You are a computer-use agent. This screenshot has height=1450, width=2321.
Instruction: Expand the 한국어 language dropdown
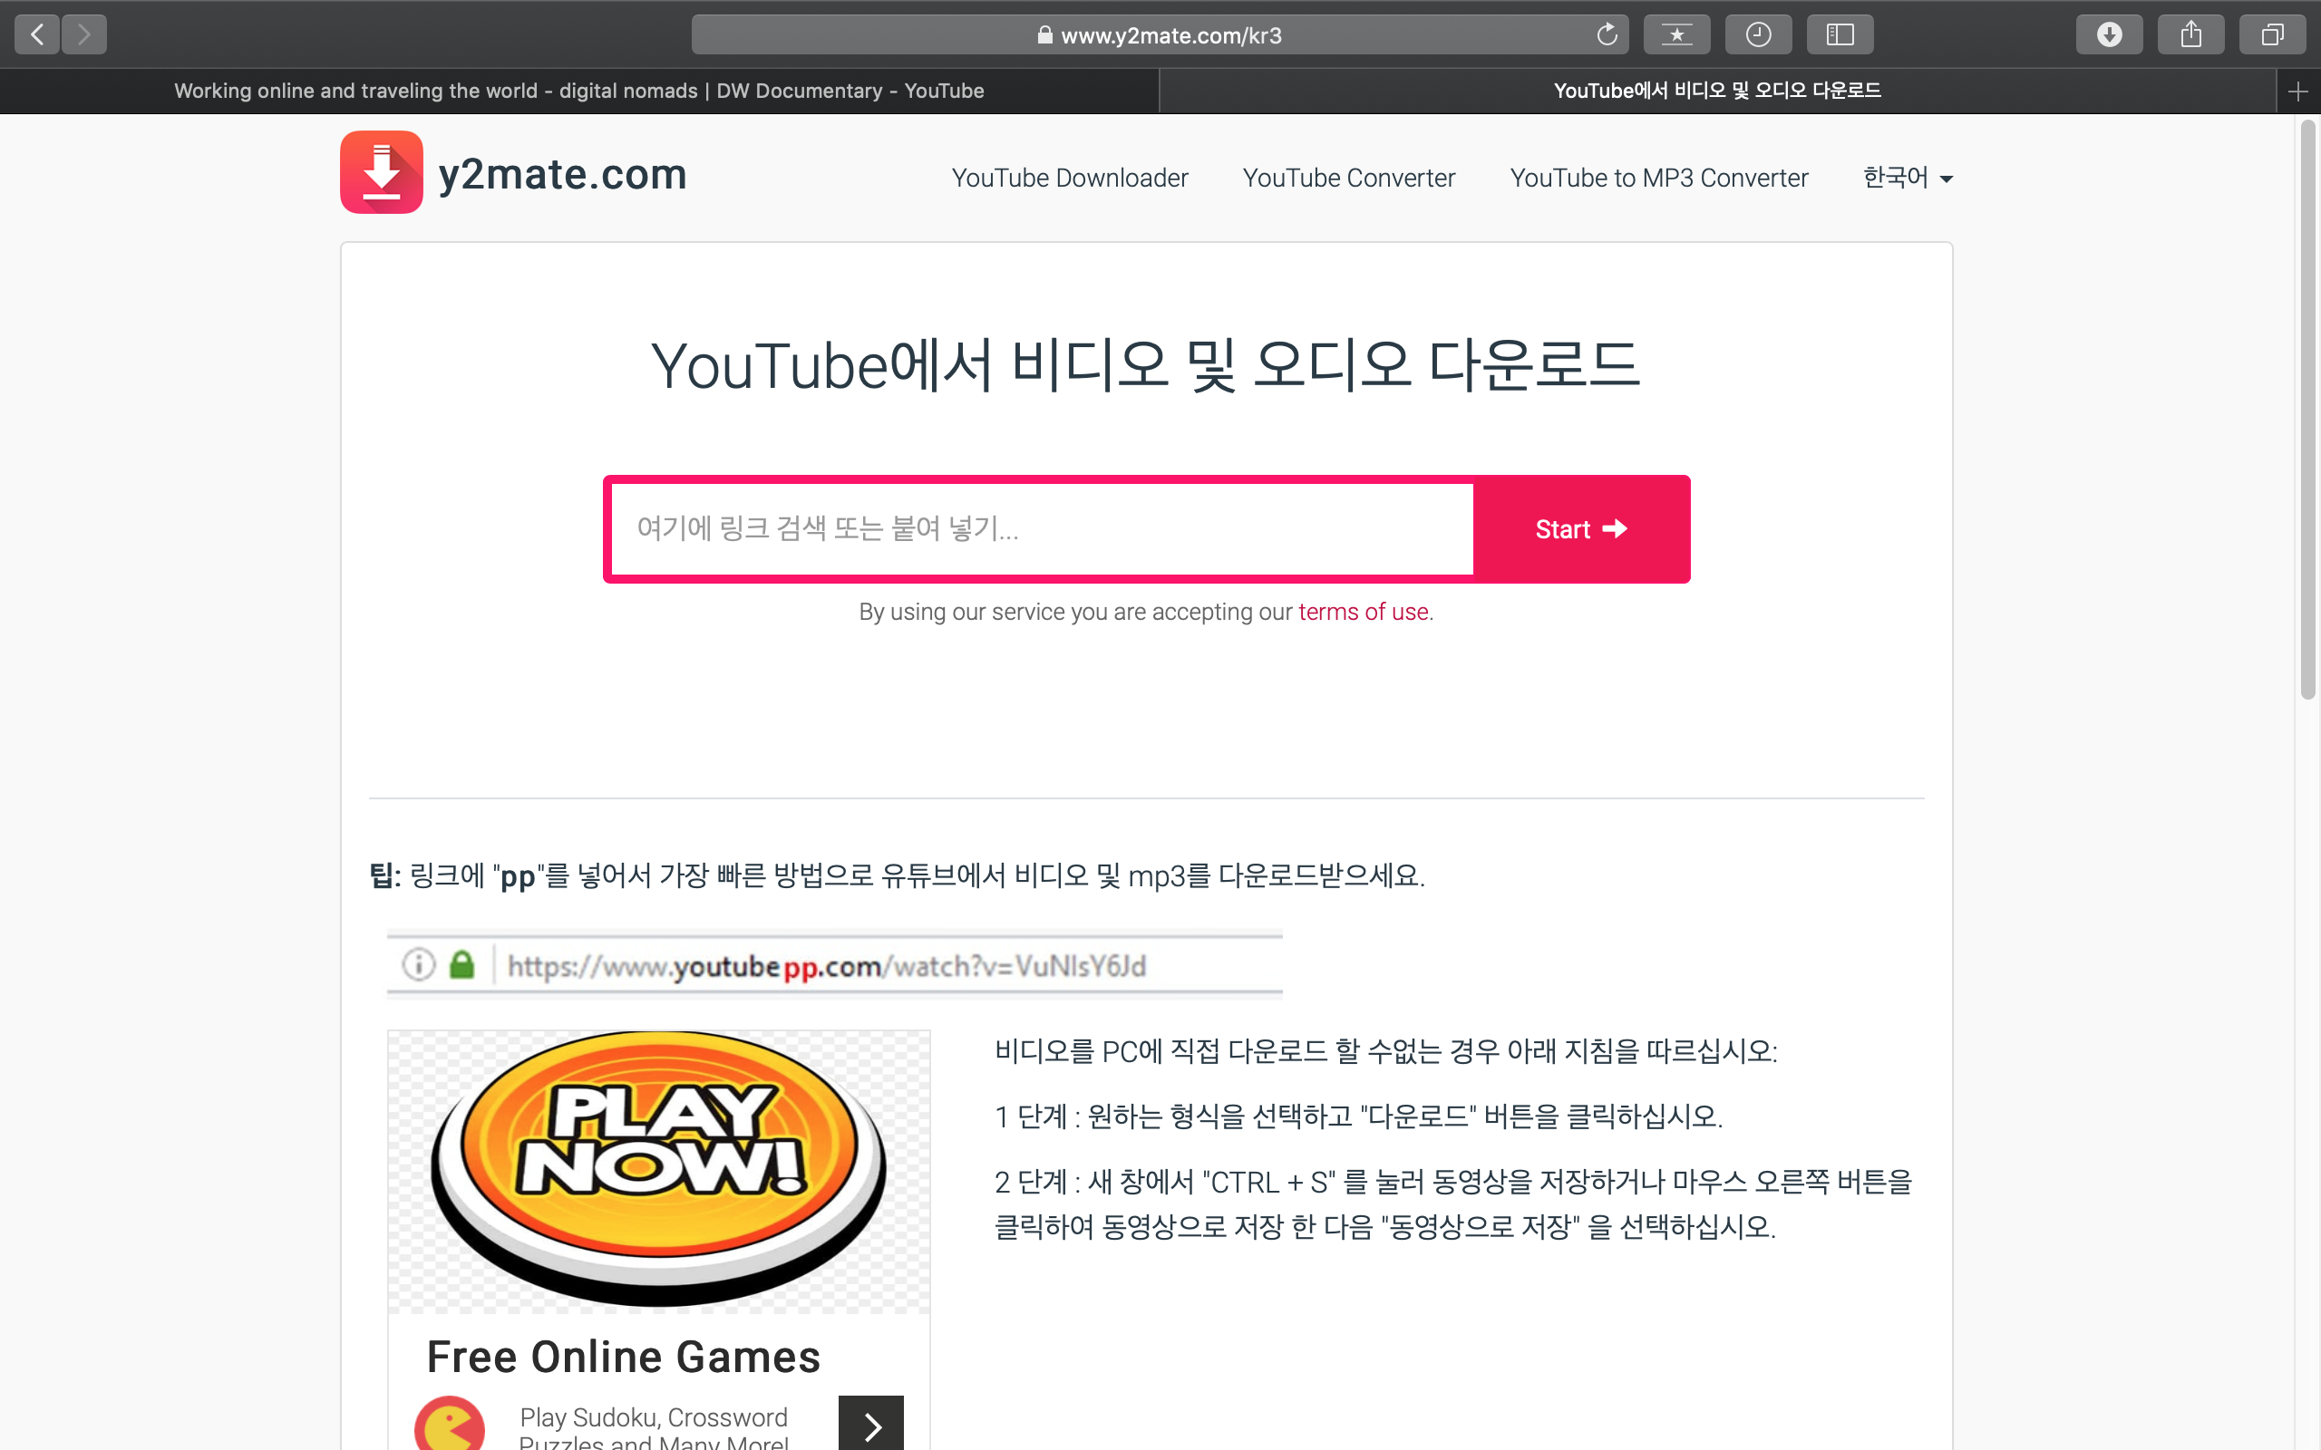(1907, 178)
